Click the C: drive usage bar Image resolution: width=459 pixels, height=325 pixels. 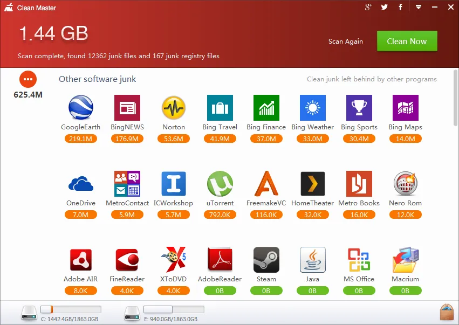(71, 309)
